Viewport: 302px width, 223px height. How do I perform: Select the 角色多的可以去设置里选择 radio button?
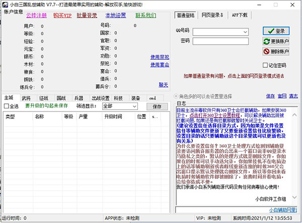point(176,96)
